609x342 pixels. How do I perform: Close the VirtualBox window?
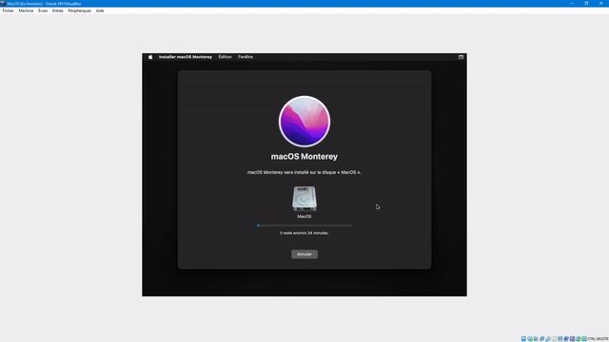(x=600, y=3)
